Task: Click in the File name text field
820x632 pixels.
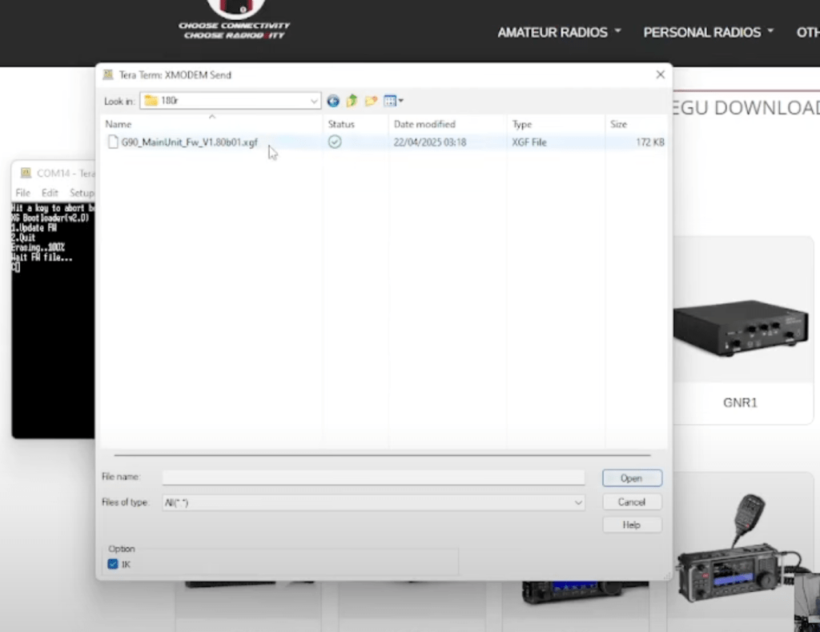Action: [x=373, y=478]
